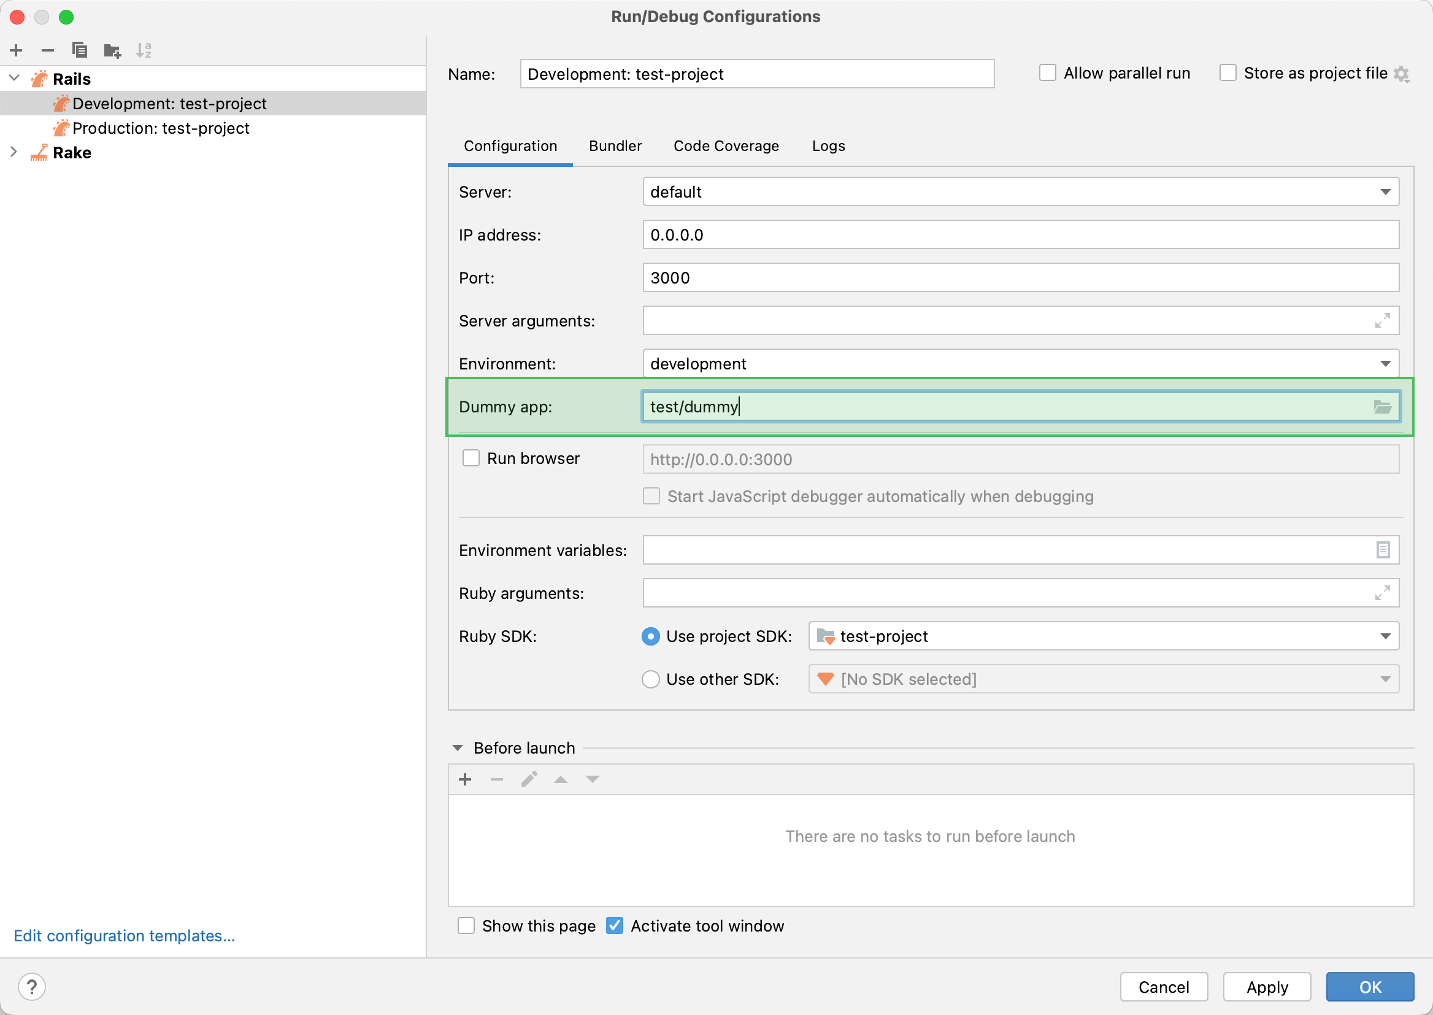
Task: Open the environment variables editor
Action: [x=1383, y=550]
